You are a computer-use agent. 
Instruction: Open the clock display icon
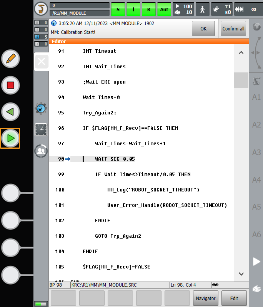pos(41,129)
